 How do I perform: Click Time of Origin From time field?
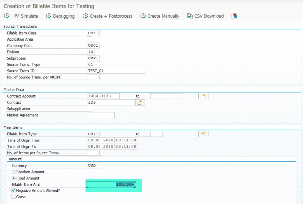[126, 140]
